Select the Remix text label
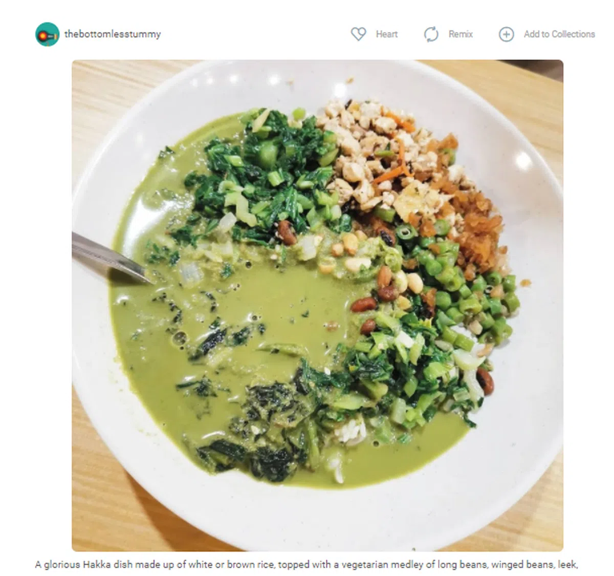Viewport: 614px width, 576px height. coord(461,34)
